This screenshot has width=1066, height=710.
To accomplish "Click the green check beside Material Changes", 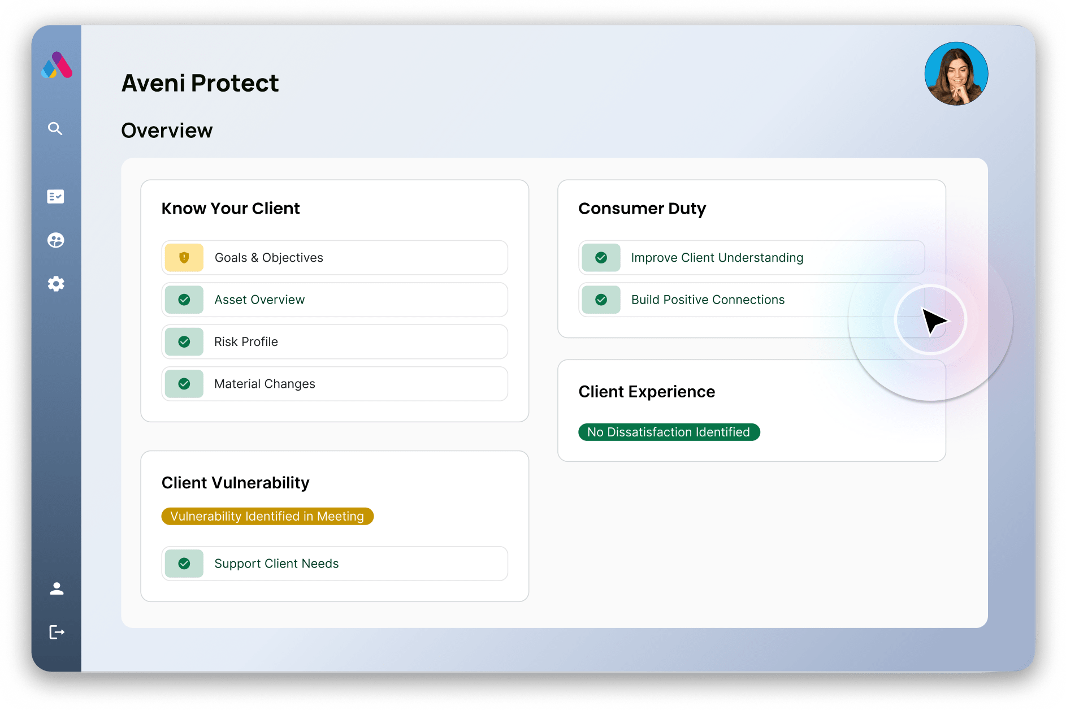I will (x=184, y=384).
